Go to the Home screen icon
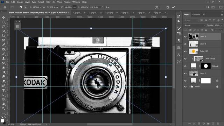Viewport: 224px width, 126px height. [x=5, y=7]
